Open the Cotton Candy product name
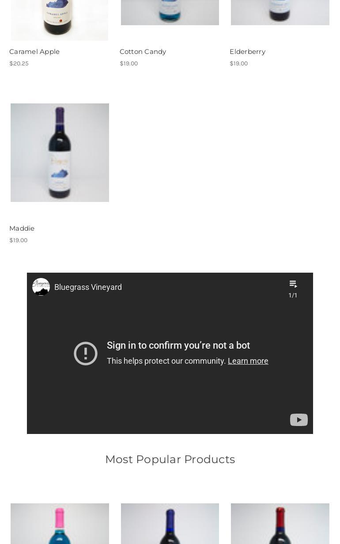 coord(143,52)
